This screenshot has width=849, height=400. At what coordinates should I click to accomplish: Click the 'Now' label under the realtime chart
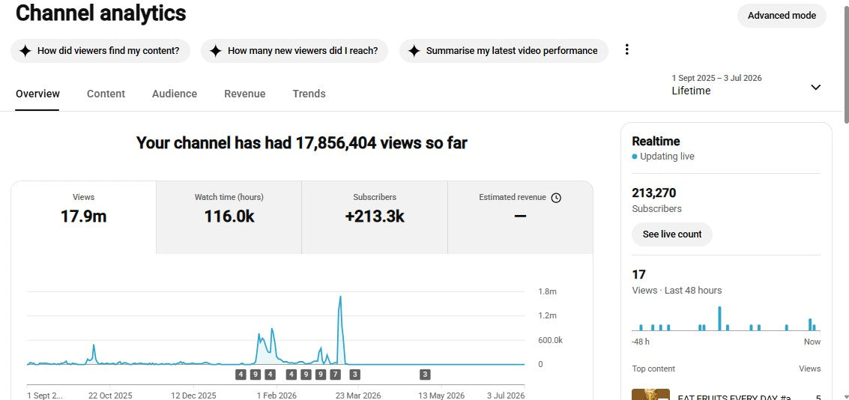pyautogui.click(x=812, y=342)
